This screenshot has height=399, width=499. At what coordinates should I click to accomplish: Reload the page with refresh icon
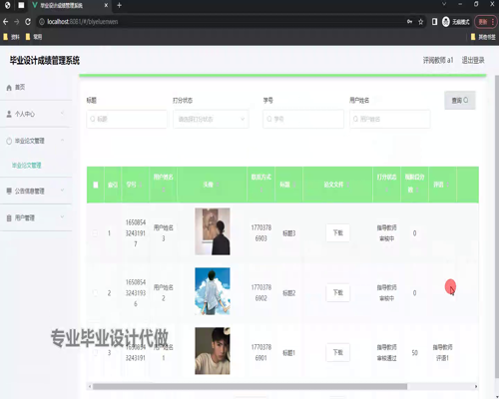point(28,22)
